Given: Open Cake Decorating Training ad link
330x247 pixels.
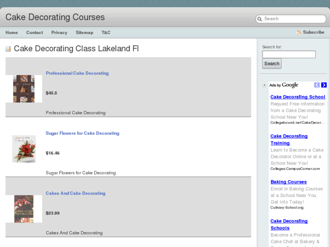Looking at the screenshot, I should 289,140.
